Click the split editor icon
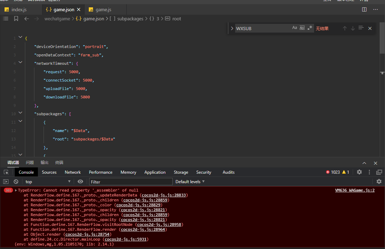This screenshot has width=385, height=249. 364,9
